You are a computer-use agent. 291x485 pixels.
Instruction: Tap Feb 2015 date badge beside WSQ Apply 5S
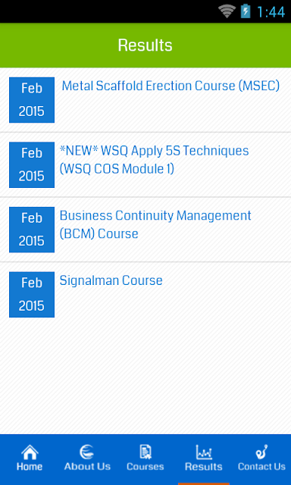pos(32,165)
